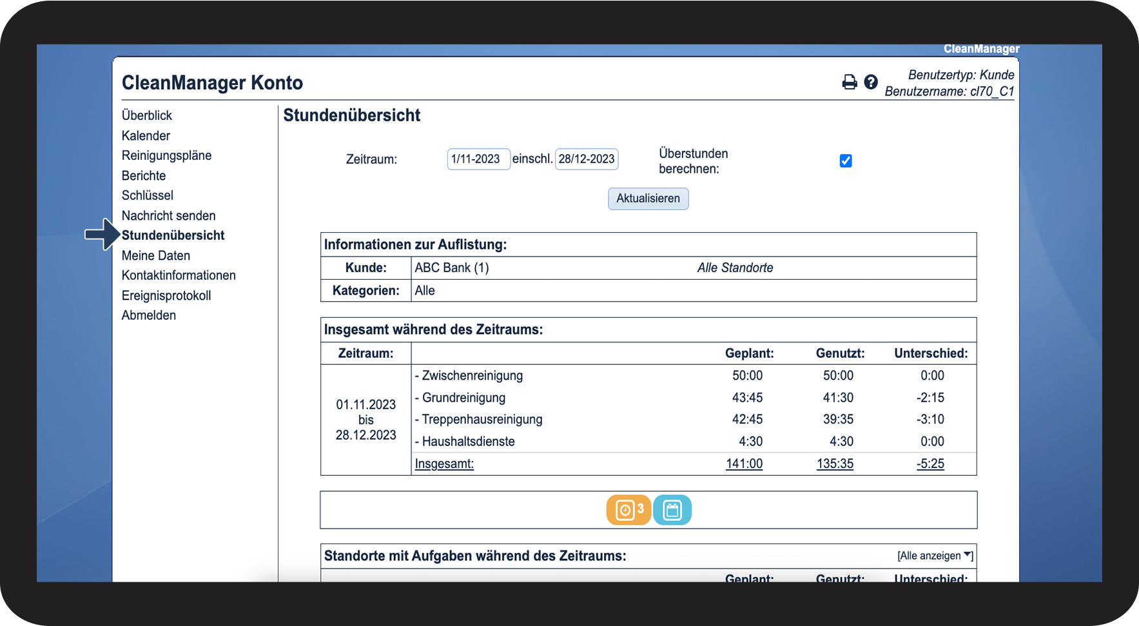Open Meine Daten page
The image size is (1139, 626).
click(x=156, y=256)
